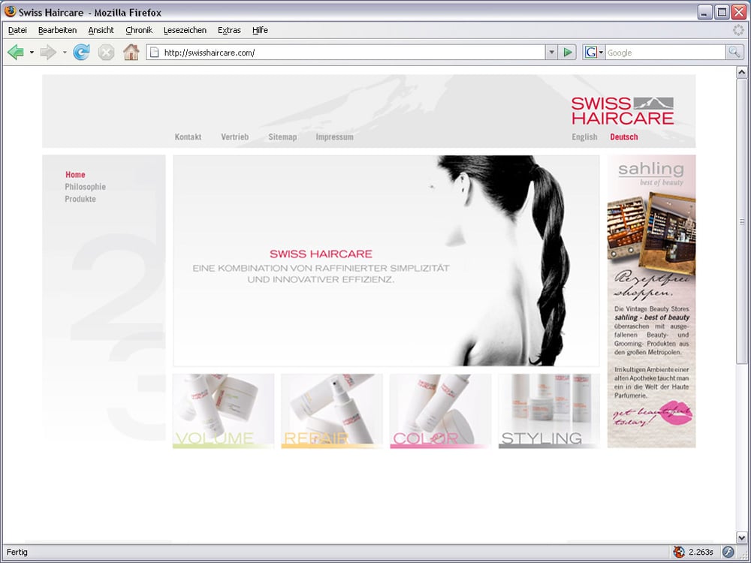Click the Firefox logo in the title bar
Viewport: 751px width, 563px height.
coord(10,11)
